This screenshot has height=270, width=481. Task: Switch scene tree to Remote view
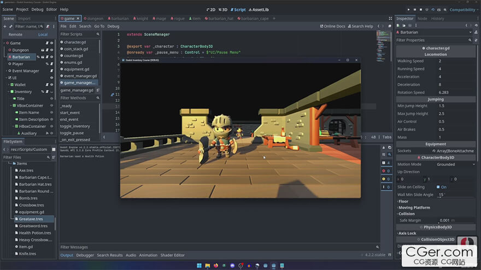[15, 34]
